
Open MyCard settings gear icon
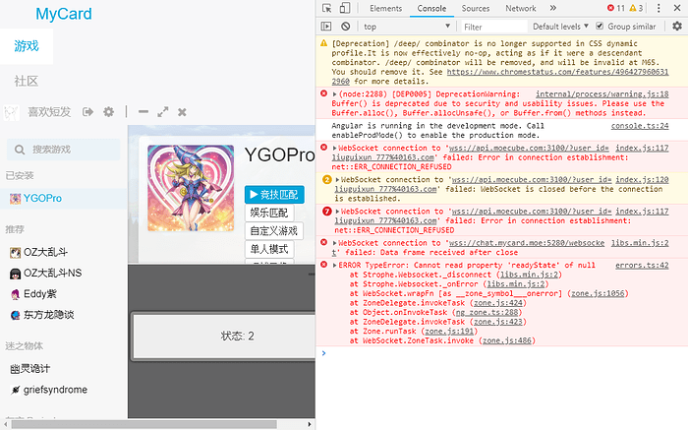coord(108,112)
